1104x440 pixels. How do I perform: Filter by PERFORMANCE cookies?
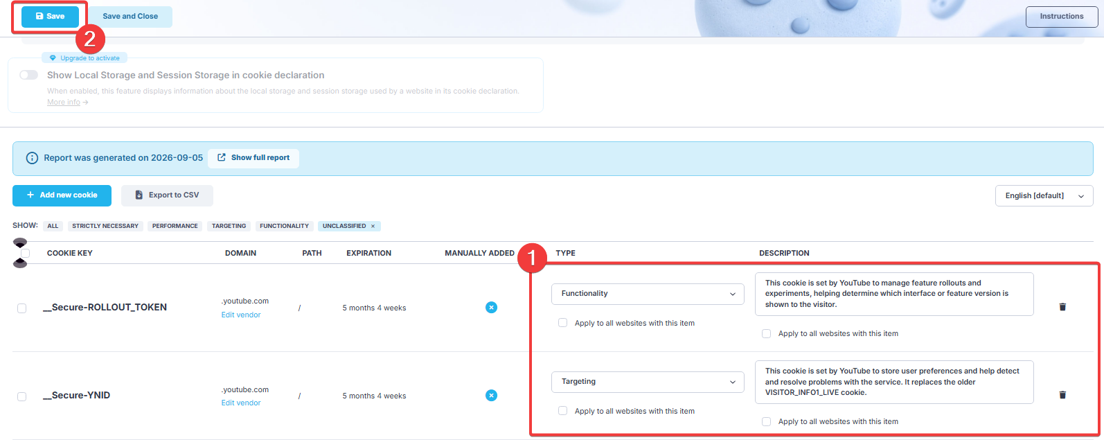pos(175,226)
